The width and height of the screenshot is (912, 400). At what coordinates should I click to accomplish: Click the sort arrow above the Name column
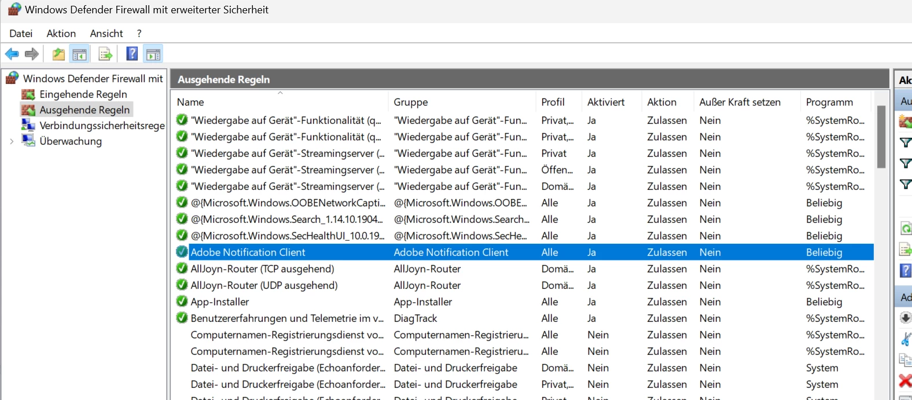(x=280, y=93)
